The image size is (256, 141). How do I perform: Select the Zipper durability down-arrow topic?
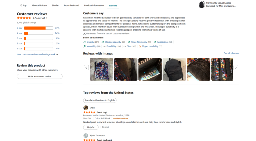tap(150, 46)
